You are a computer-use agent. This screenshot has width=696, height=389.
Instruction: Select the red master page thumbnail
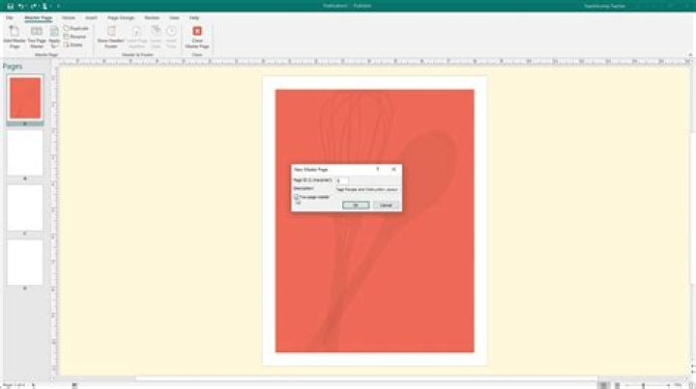pyautogui.click(x=25, y=97)
